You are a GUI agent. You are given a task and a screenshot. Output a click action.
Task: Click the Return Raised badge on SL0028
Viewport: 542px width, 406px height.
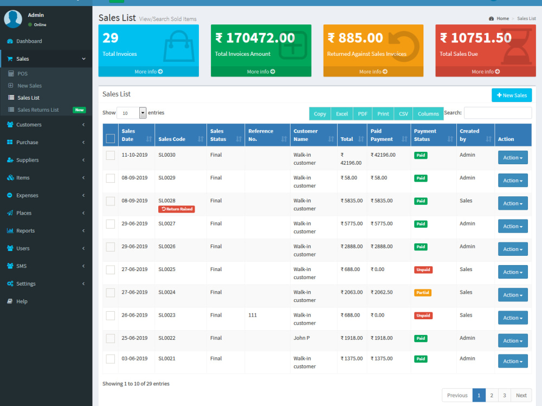pos(177,209)
